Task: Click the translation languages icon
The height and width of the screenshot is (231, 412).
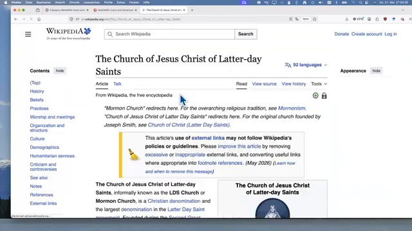Action: point(288,65)
